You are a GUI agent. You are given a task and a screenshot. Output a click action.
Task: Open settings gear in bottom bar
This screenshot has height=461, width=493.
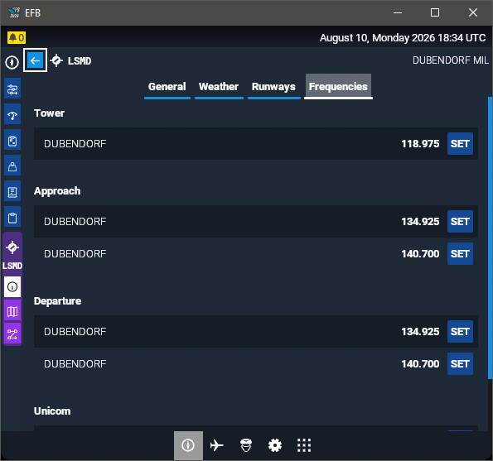(x=275, y=445)
